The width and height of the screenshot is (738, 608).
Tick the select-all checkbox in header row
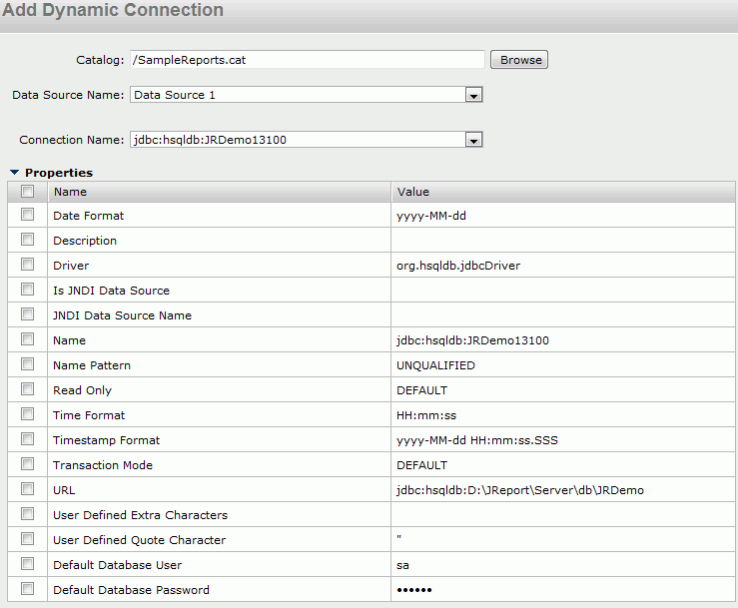tap(27, 191)
